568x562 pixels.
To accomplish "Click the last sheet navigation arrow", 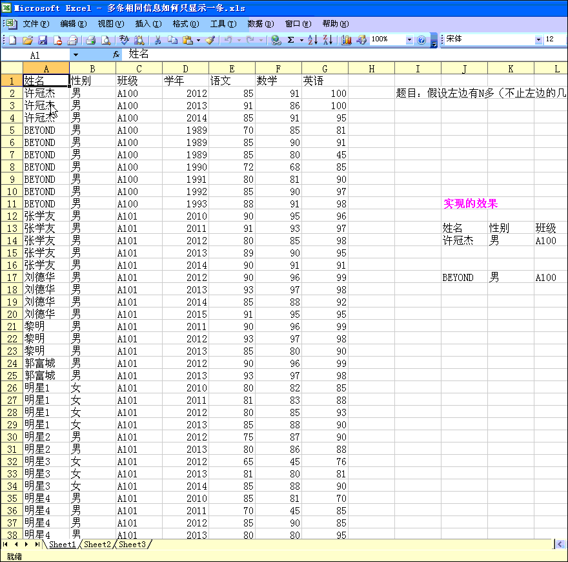I will 36,545.
